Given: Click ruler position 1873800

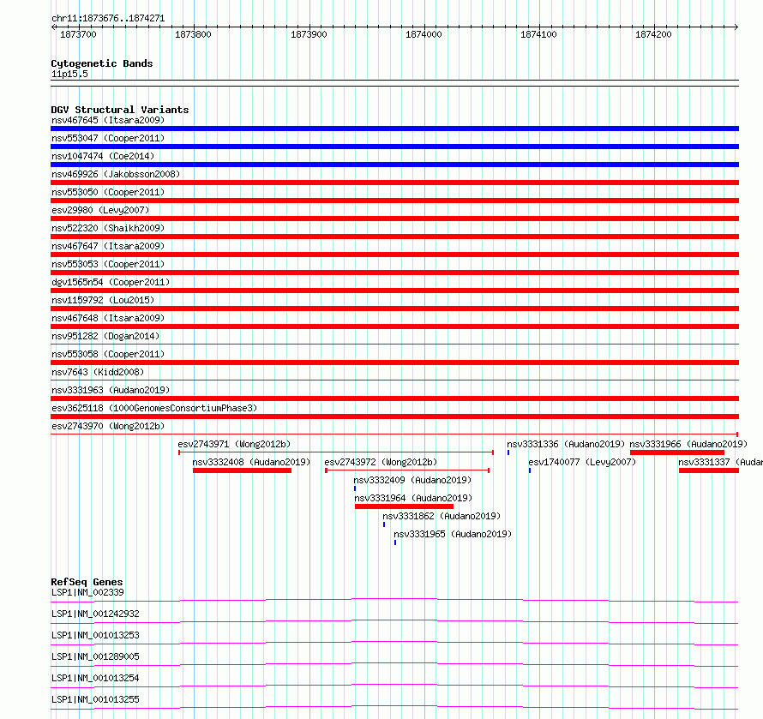Looking at the screenshot, I should pyautogui.click(x=193, y=34).
